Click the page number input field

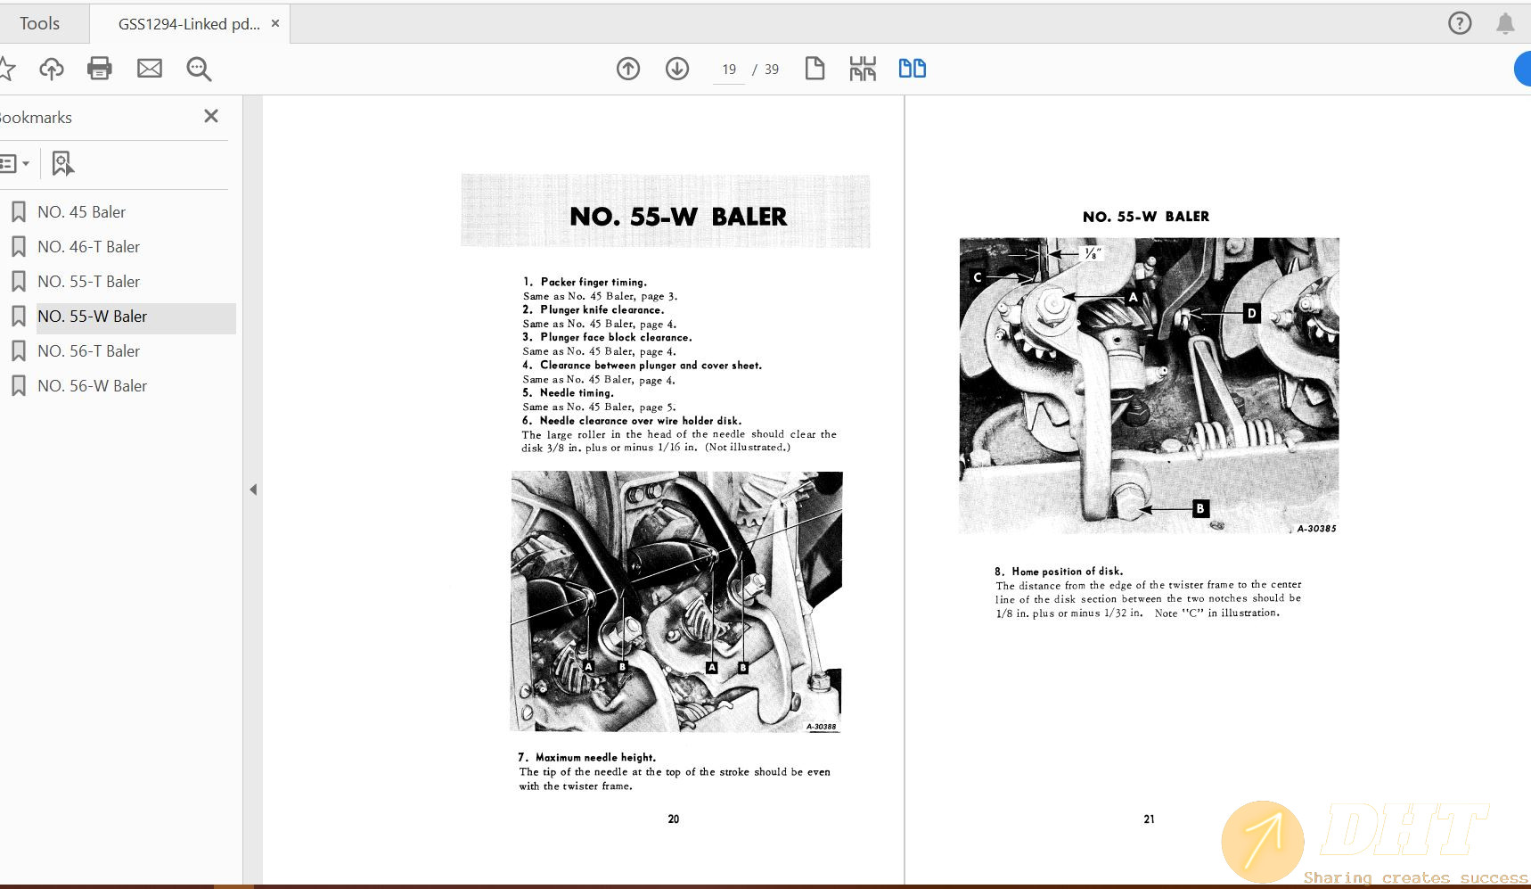tap(729, 70)
